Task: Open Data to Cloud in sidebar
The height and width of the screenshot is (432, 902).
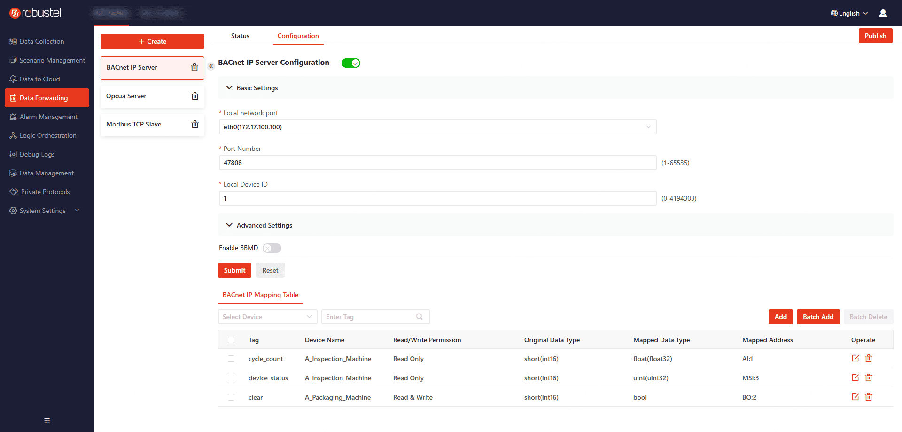Action: [39, 79]
